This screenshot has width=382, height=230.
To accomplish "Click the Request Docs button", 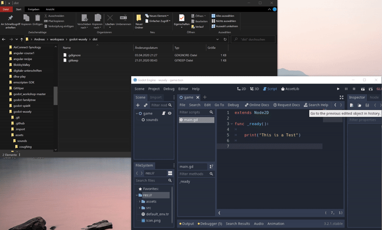I will [x=287, y=105].
